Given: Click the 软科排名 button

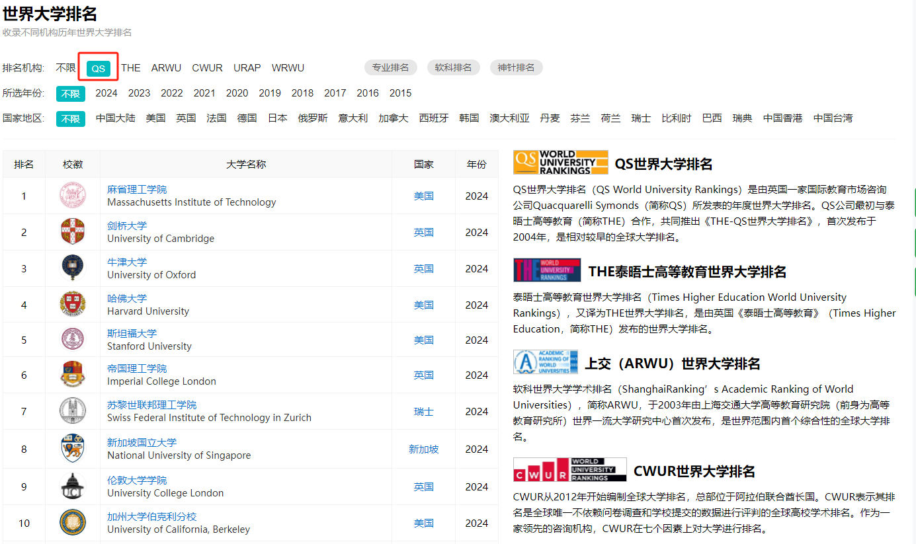Looking at the screenshot, I should (x=453, y=67).
